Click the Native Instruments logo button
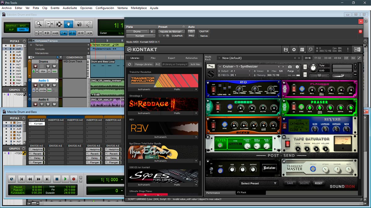 coord(357,49)
